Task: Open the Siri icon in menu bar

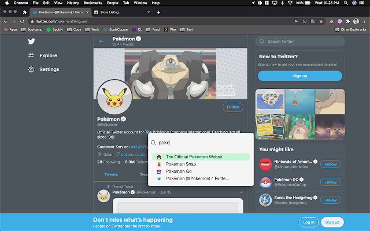Action: pyautogui.click(x=354, y=3)
